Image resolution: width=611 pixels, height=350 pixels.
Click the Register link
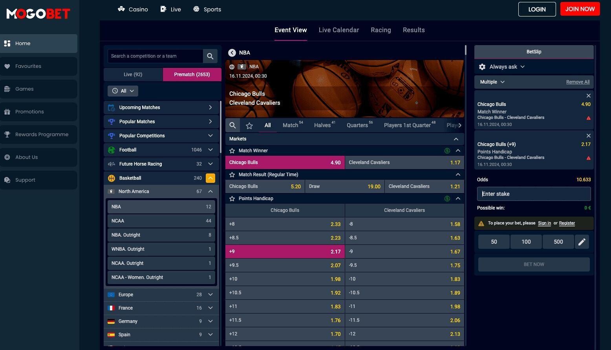[567, 223]
